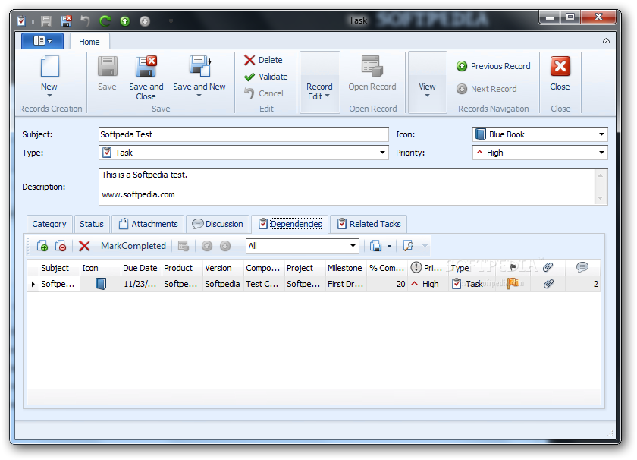
Task: Validate the record
Action: coord(265,77)
